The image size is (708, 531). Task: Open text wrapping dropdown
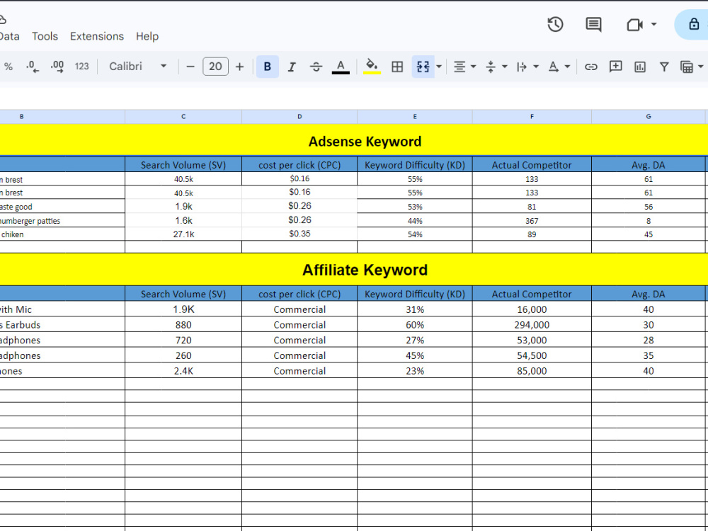[527, 67]
